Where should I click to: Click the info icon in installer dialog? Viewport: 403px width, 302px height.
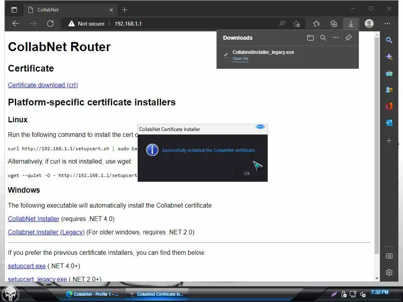[152, 150]
